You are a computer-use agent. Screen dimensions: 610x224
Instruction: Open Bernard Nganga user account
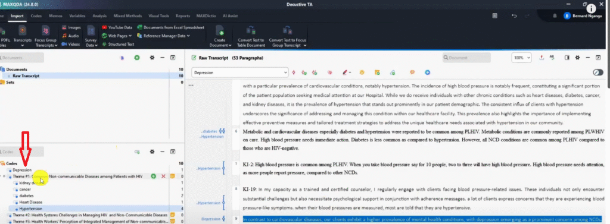point(583,16)
